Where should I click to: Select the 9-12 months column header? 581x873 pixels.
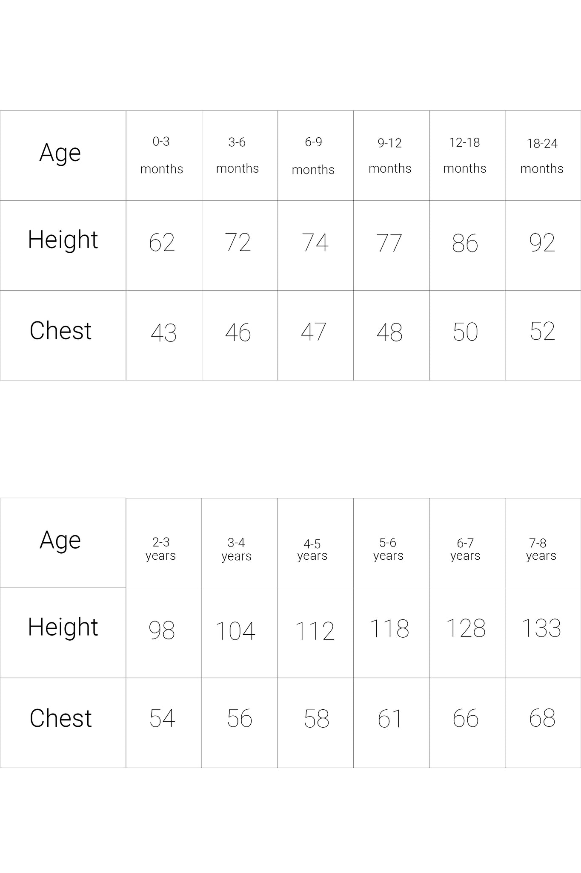(390, 155)
